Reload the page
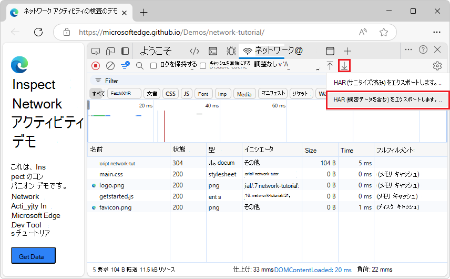This screenshot has height=279, width=450. point(38,32)
